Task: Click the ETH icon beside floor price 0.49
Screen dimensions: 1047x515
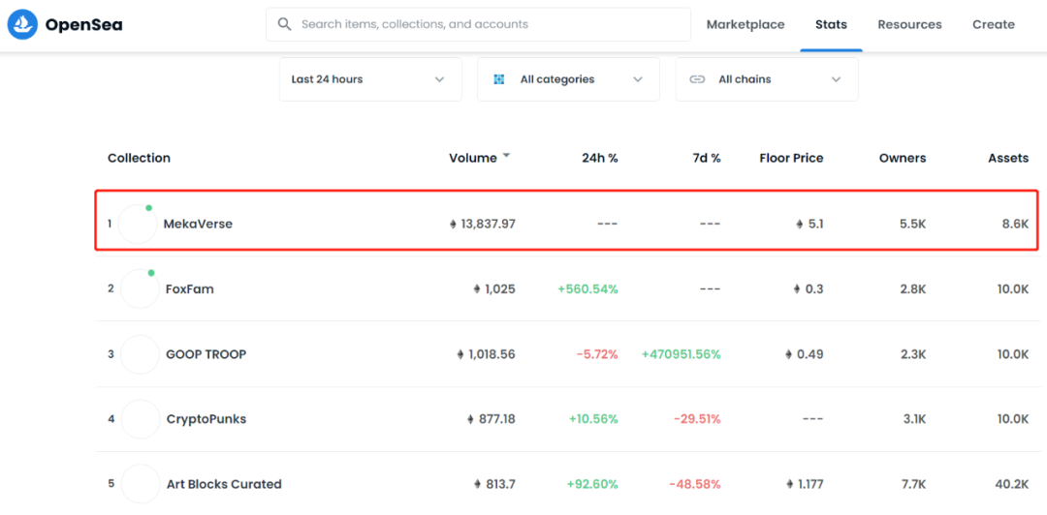Action: point(788,354)
